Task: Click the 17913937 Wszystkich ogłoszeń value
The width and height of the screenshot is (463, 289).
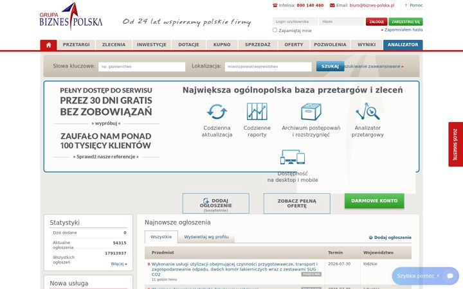Action: 116,253
